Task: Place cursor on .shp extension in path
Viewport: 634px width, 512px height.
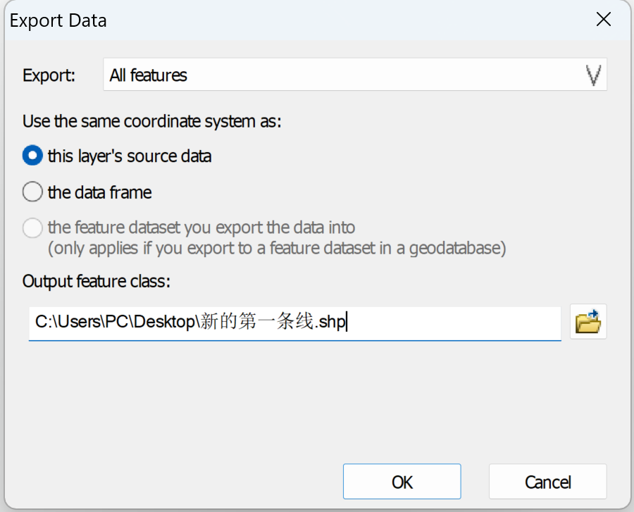Action: (331, 322)
